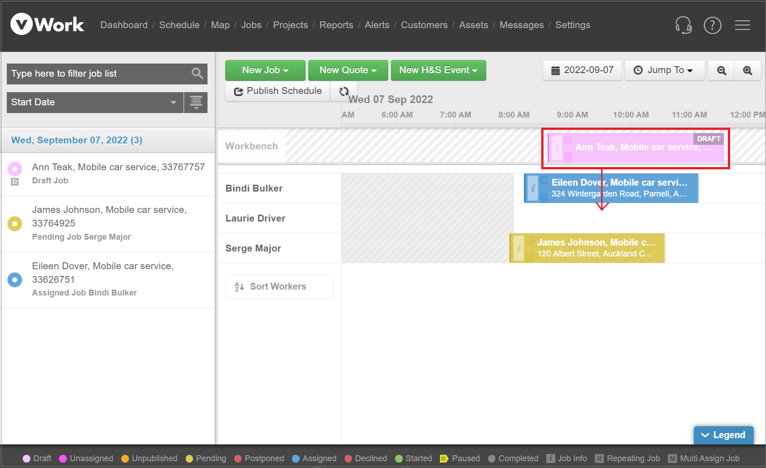
Task: Click the hamburger menu icon
Action: [x=742, y=25]
